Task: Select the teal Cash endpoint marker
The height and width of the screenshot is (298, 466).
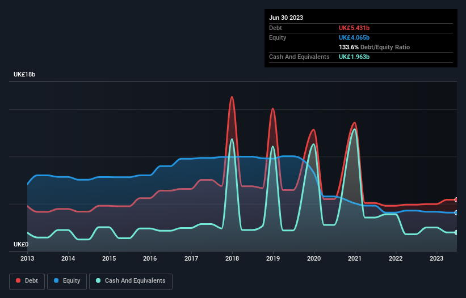Action: 456,232
